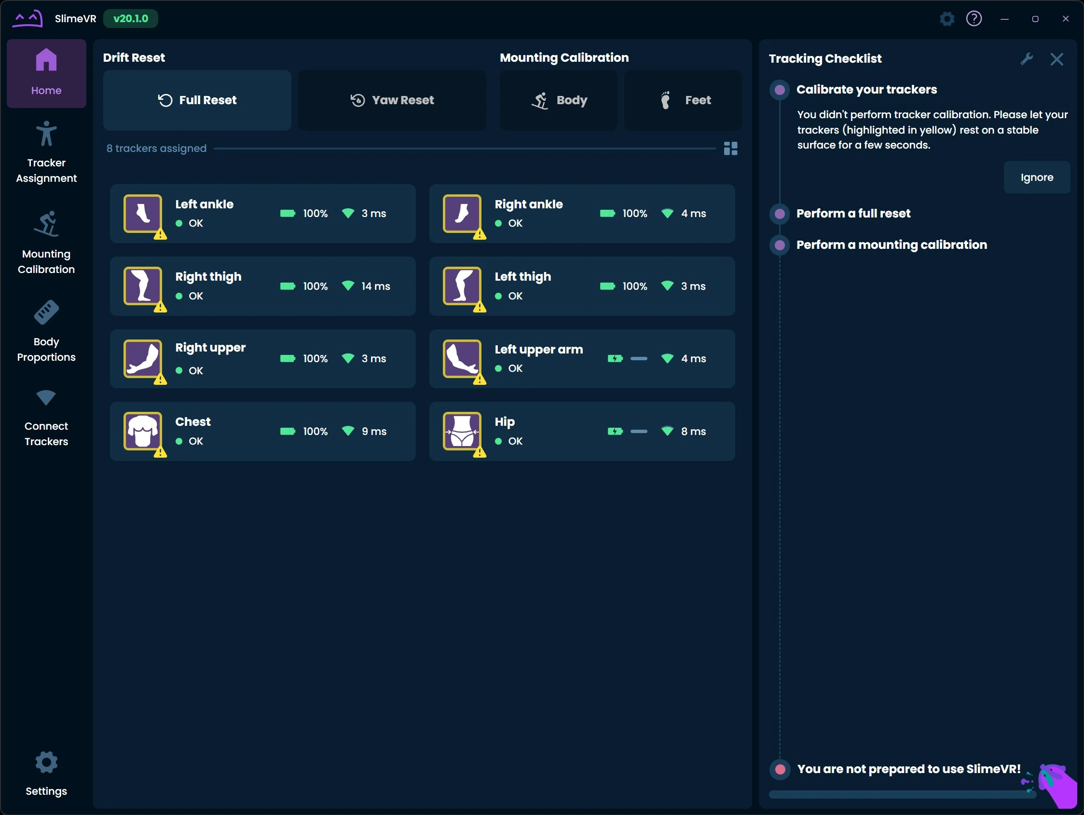Click the Hip tracker name
The image size is (1084, 815).
(505, 422)
